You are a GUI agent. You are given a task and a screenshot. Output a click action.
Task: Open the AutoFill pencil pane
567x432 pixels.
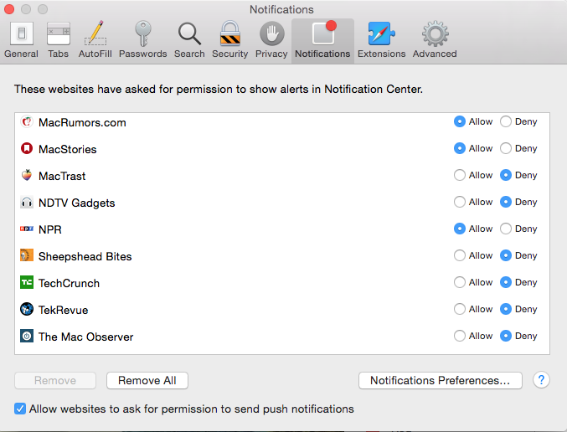click(x=95, y=40)
